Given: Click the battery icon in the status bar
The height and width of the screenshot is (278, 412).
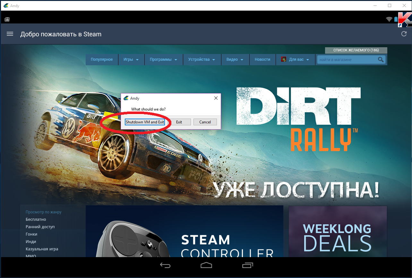Looking at the screenshot, I should point(396,19).
